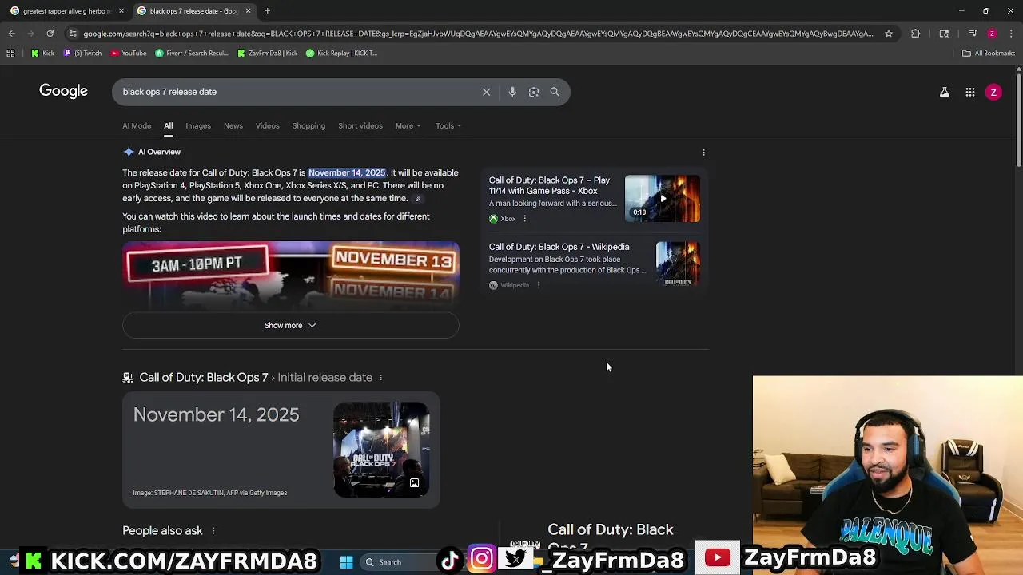
Task: Go back to the previous page
Action: point(11,34)
